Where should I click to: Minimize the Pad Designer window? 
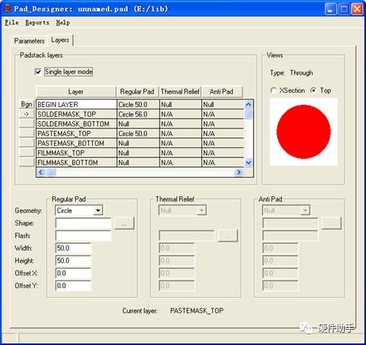point(330,9)
